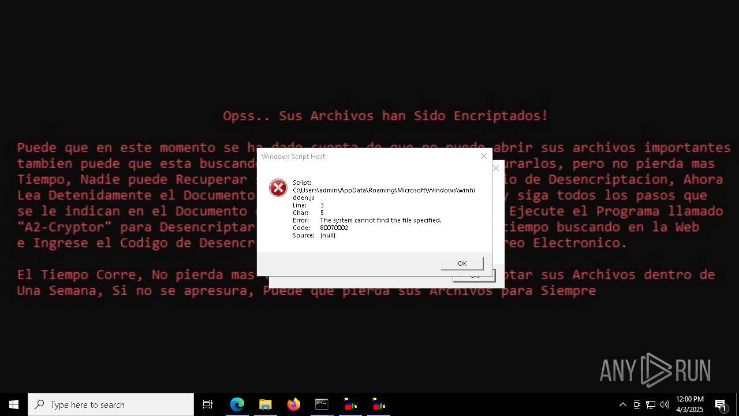Close the second error dialog behind
This screenshot has width=739, height=416.
click(496, 168)
